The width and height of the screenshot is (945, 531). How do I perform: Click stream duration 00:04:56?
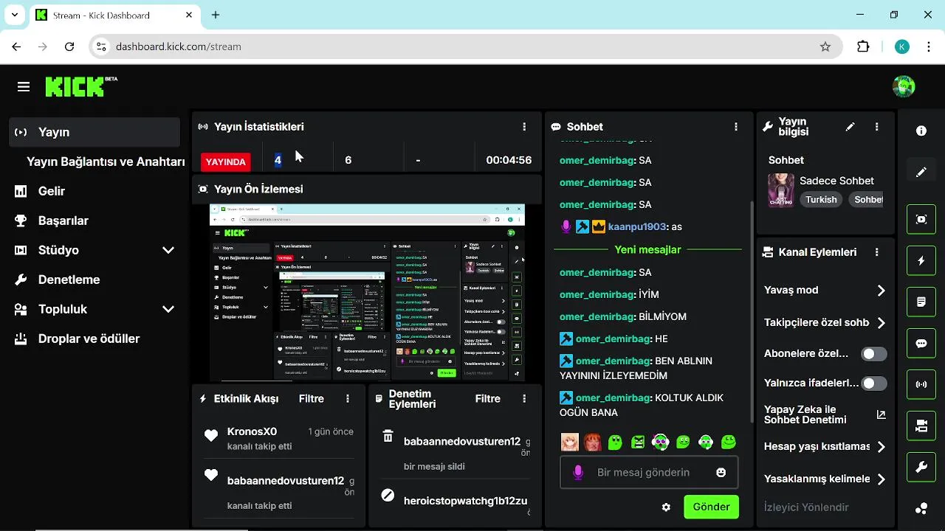tap(509, 160)
